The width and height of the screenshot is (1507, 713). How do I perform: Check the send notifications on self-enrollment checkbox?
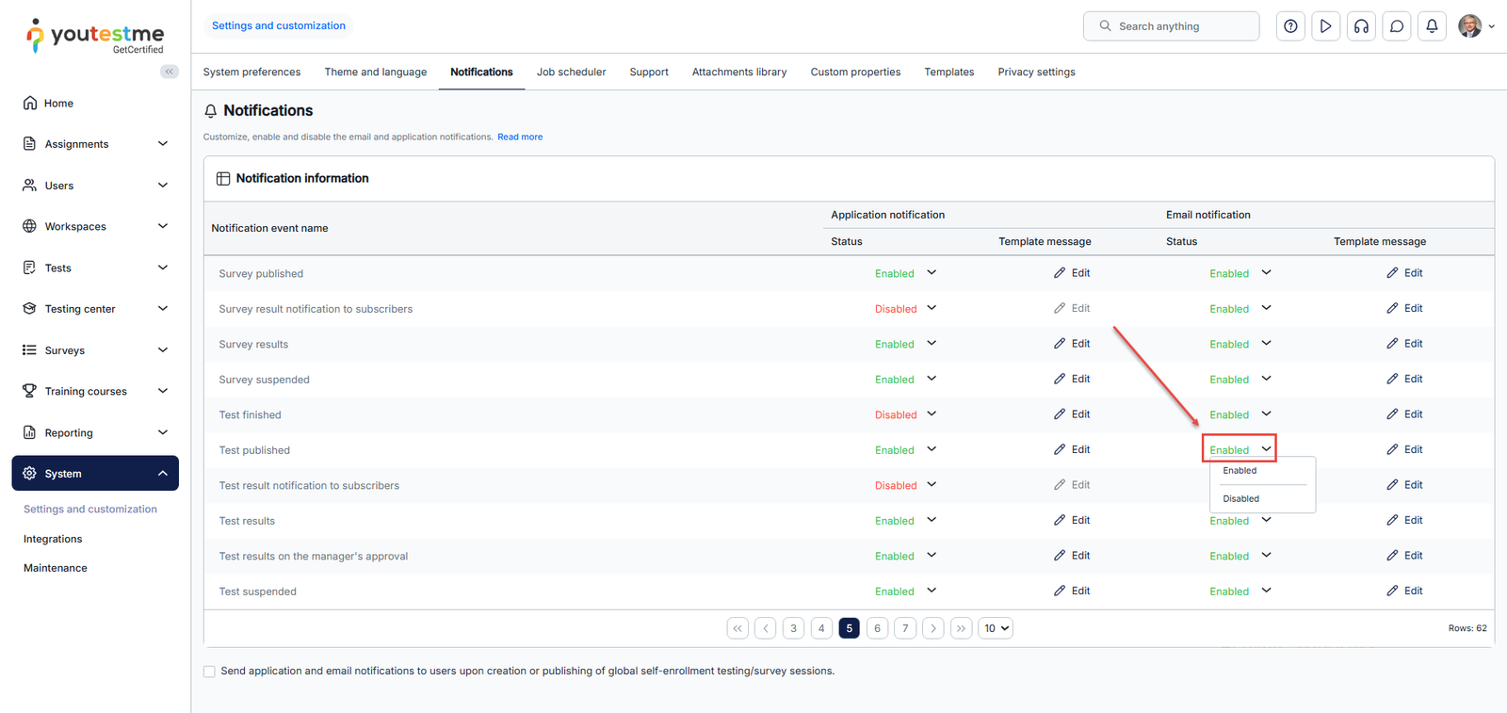click(209, 672)
